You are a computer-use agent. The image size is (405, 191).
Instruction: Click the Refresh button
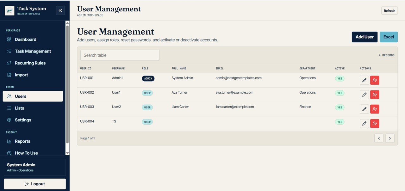(389, 10)
